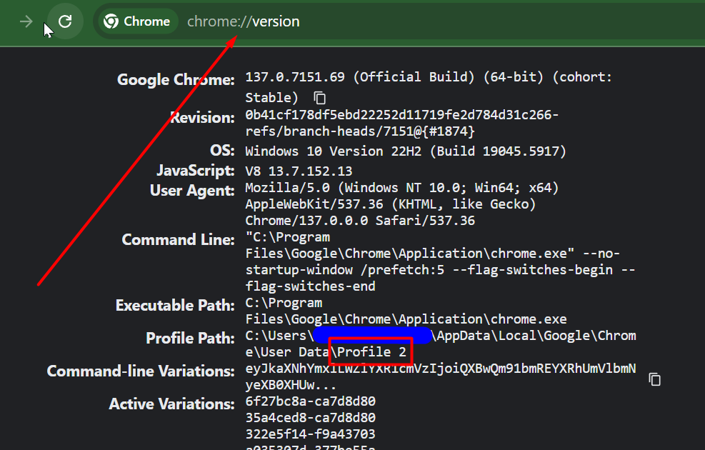Select version number 137.0.7151.69
This screenshot has height=450, width=705.
(295, 77)
